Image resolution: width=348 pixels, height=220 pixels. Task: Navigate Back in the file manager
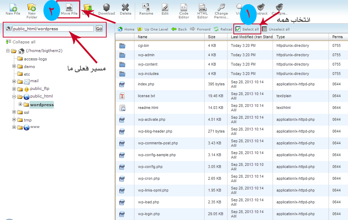[x=179, y=29]
